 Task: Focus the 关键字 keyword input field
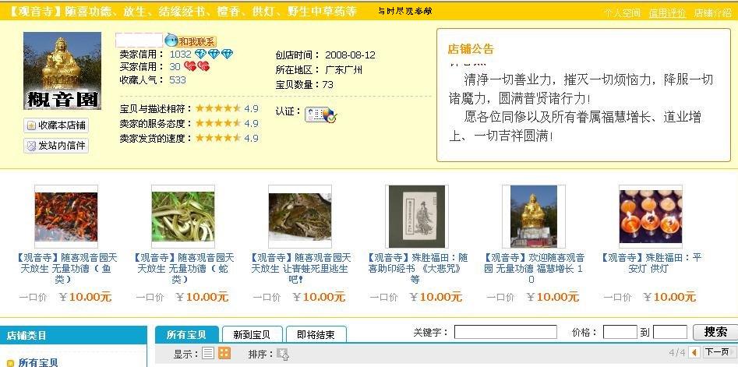[506, 332]
